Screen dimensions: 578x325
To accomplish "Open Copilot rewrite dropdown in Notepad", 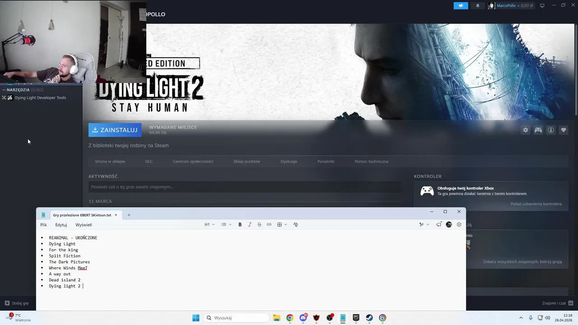I will (x=424, y=224).
